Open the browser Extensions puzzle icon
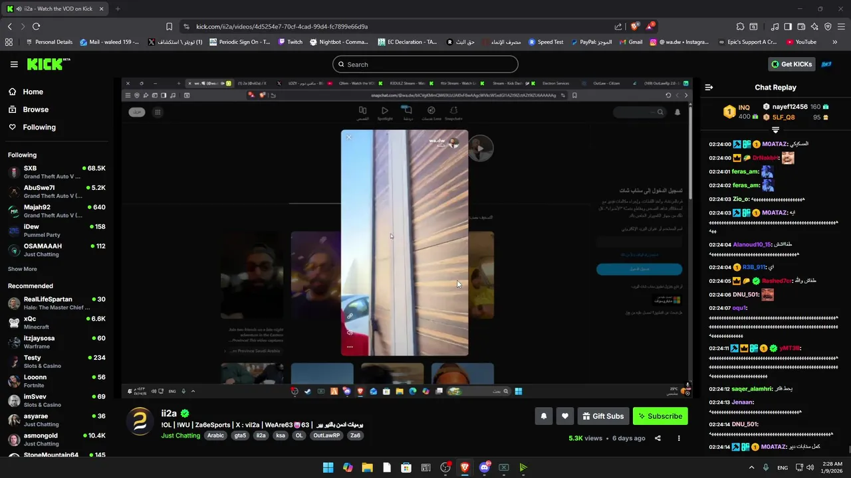Image resolution: width=851 pixels, height=478 pixels. (x=740, y=27)
